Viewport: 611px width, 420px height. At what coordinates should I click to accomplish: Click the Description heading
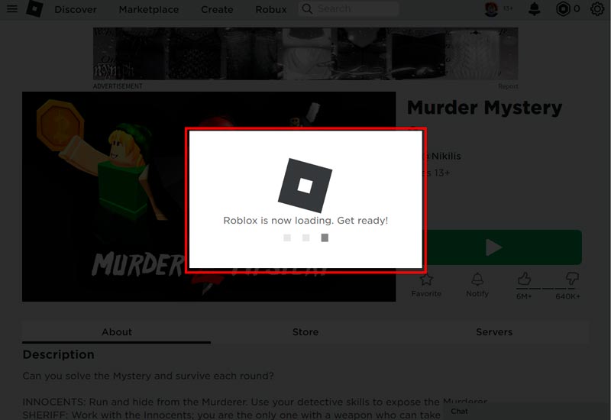pos(59,354)
